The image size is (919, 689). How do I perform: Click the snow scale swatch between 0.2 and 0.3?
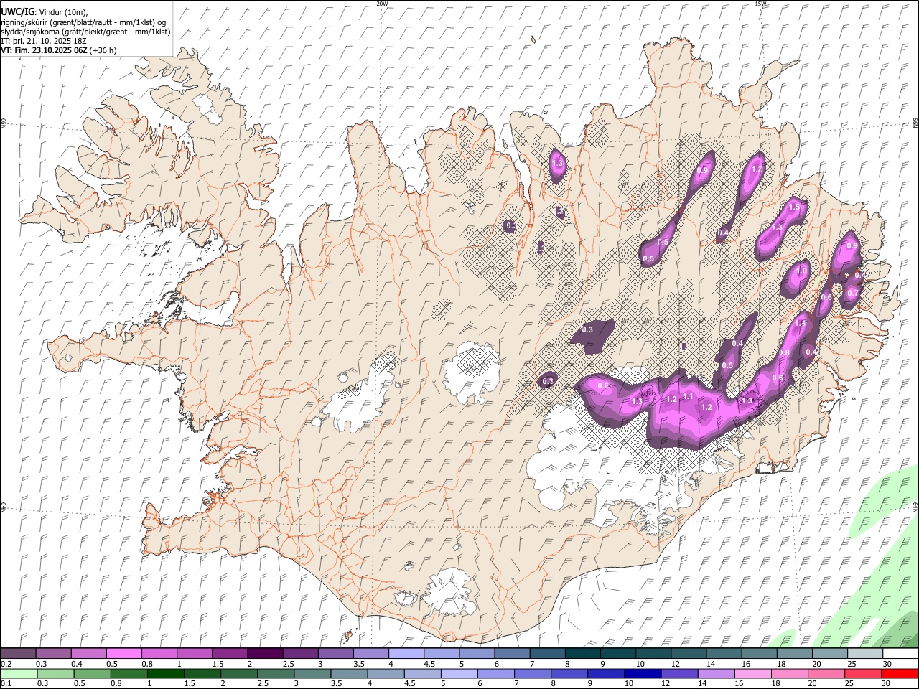(x=19, y=653)
